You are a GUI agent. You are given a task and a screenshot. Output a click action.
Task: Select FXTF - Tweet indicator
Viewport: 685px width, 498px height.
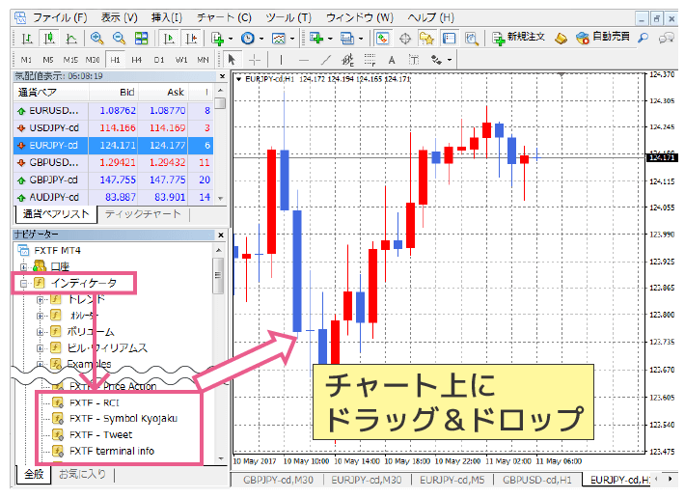click(x=100, y=435)
